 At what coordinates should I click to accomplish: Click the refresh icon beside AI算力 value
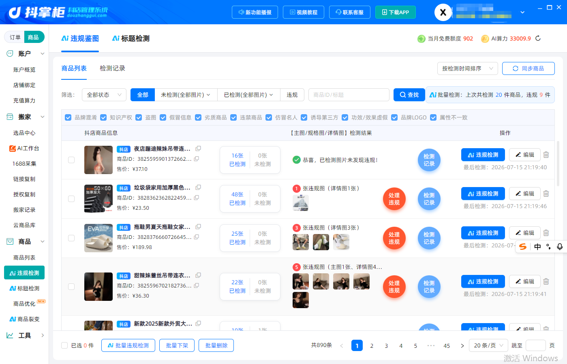click(538, 38)
